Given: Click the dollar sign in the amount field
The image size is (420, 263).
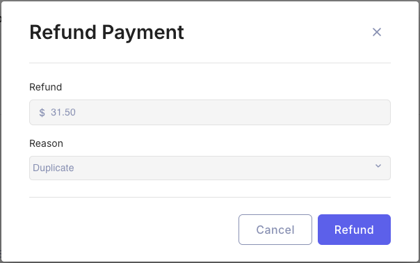Looking at the screenshot, I should tap(42, 112).
